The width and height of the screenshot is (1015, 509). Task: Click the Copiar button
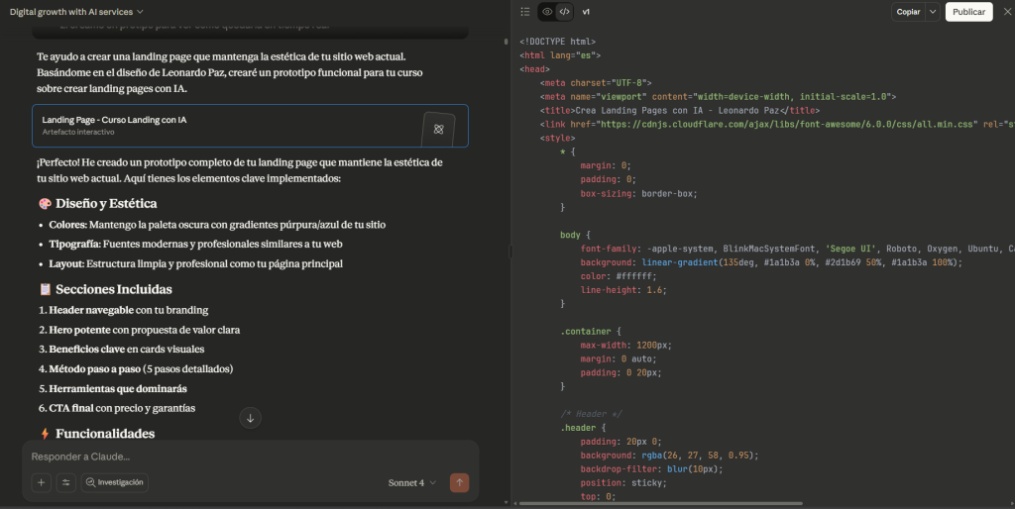[908, 12]
